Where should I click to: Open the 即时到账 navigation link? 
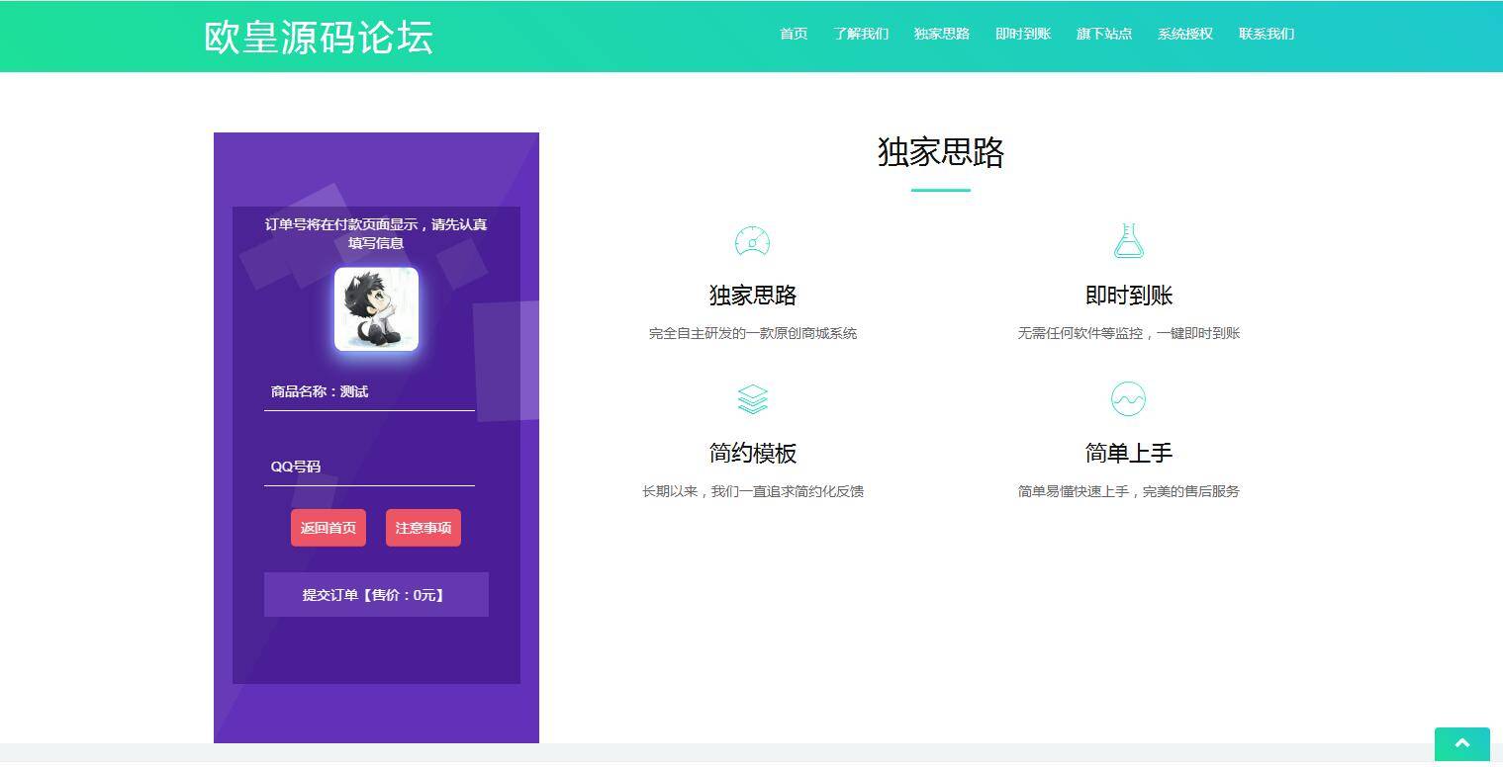(1022, 34)
